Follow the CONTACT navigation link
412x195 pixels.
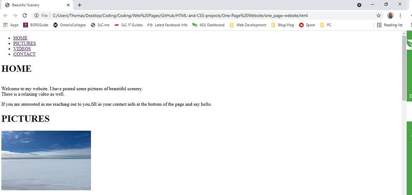click(24, 54)
